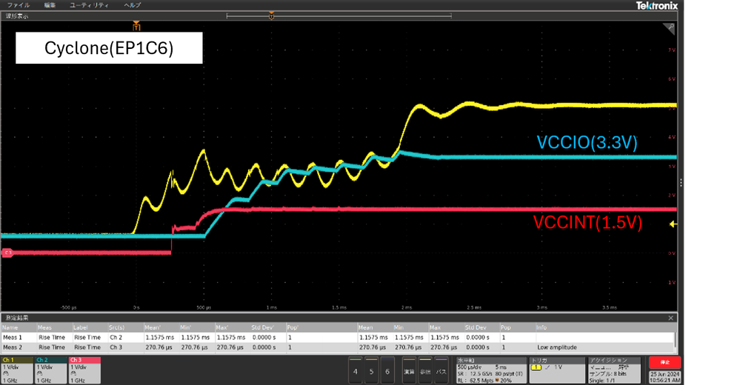Viewport: 740px width, 385px height.
Task: Add channel 6 button
Action: [387, 371]
